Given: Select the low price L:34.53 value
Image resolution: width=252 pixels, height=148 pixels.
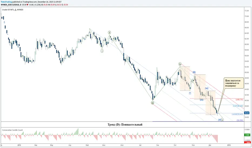Looking at the screenshot, I should point(58,5).
